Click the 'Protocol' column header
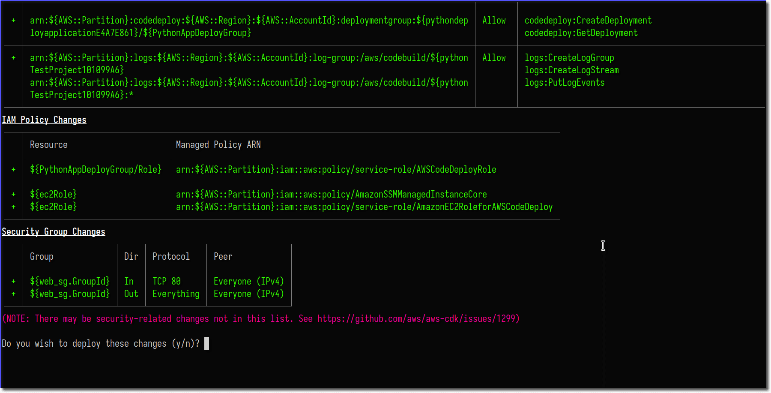Viewport: 771px width, 393px height. coord(171,257)
